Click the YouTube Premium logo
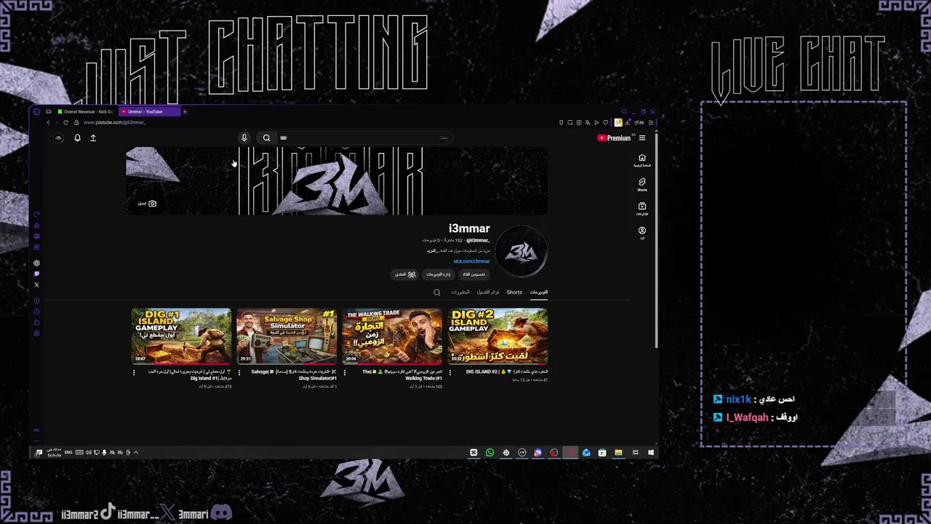This screenshot has width=931, height=524. (614, 138)
